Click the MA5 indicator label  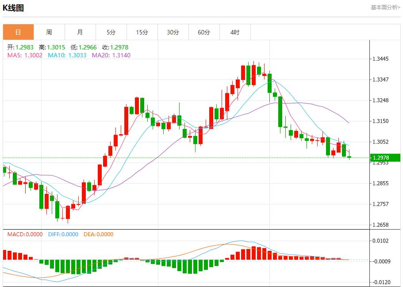click(x=25, y=55)
